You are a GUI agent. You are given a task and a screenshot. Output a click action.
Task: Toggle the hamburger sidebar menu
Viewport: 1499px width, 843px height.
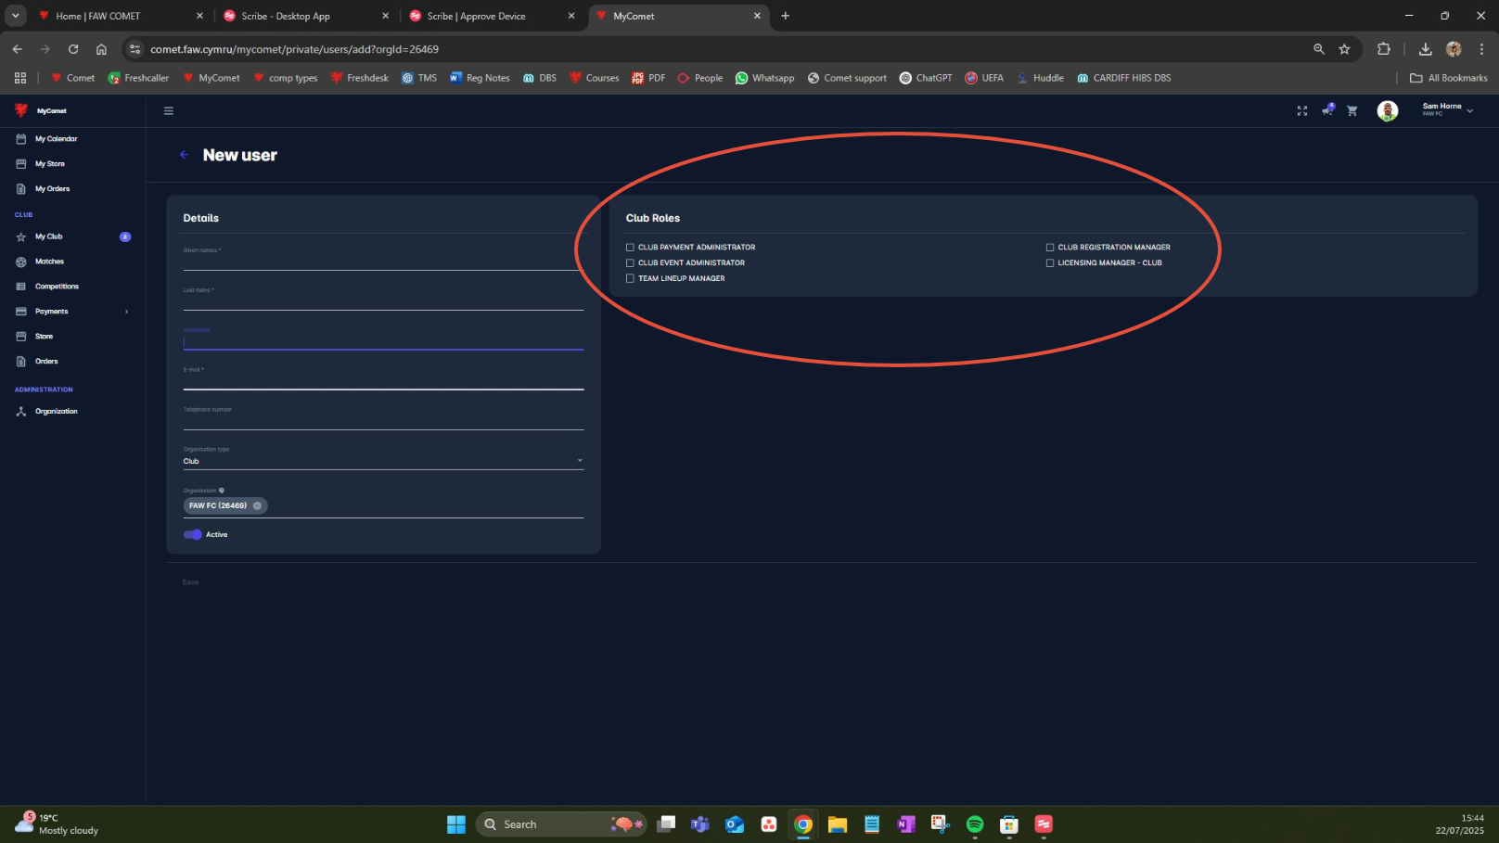coord(169,110)
